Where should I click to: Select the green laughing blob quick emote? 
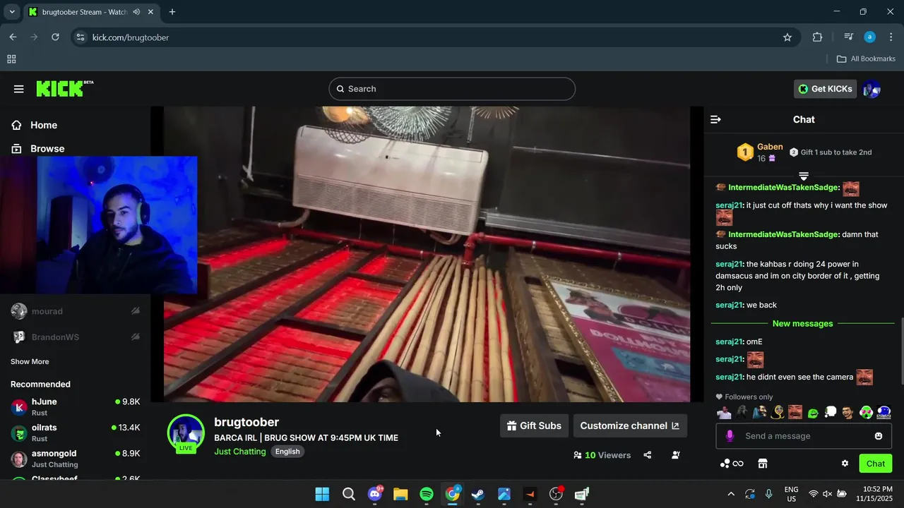coord(813,412)
